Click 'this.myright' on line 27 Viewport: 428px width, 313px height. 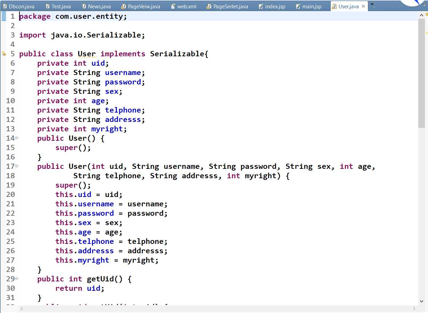coord(82,260)
